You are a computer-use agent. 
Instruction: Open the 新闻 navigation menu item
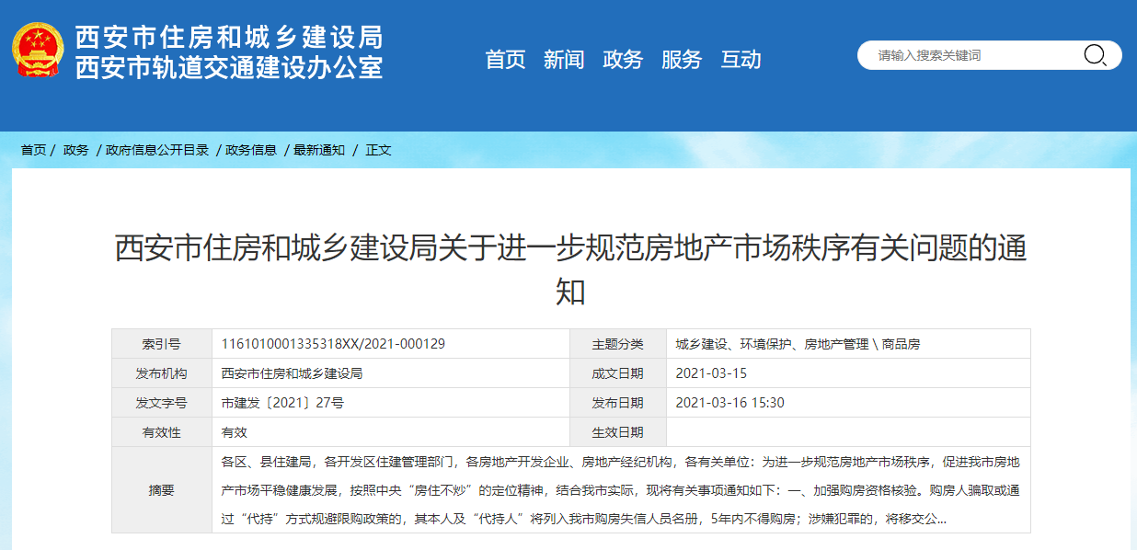566,59
